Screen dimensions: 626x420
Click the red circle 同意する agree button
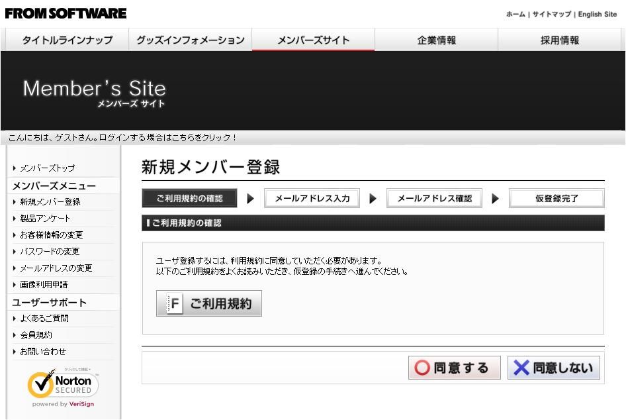click(453, 368)
